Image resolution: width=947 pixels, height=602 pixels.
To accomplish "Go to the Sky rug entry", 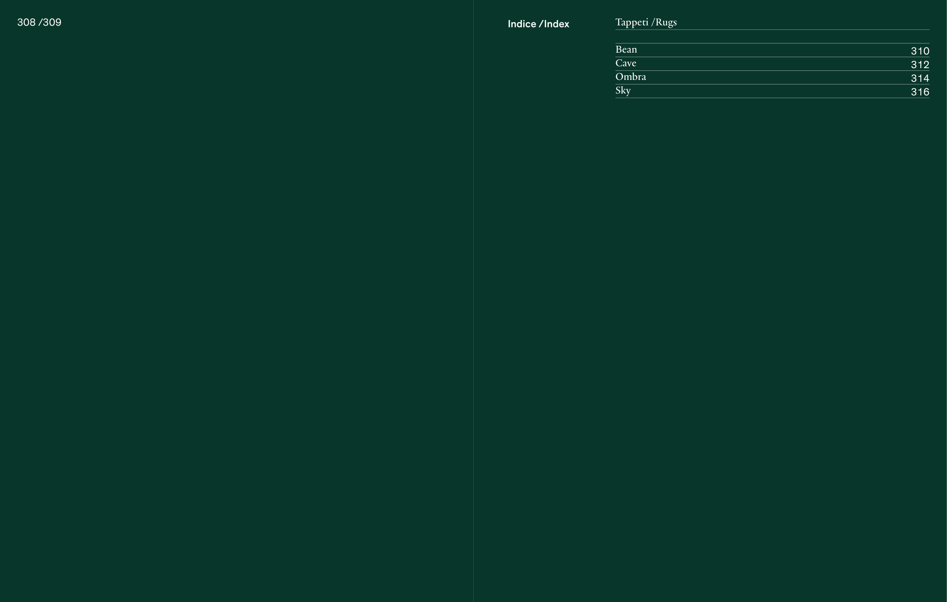I will (623, 91).
